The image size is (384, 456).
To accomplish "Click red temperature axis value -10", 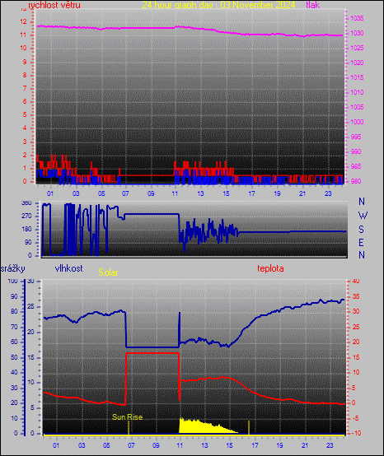I will 356,433.
